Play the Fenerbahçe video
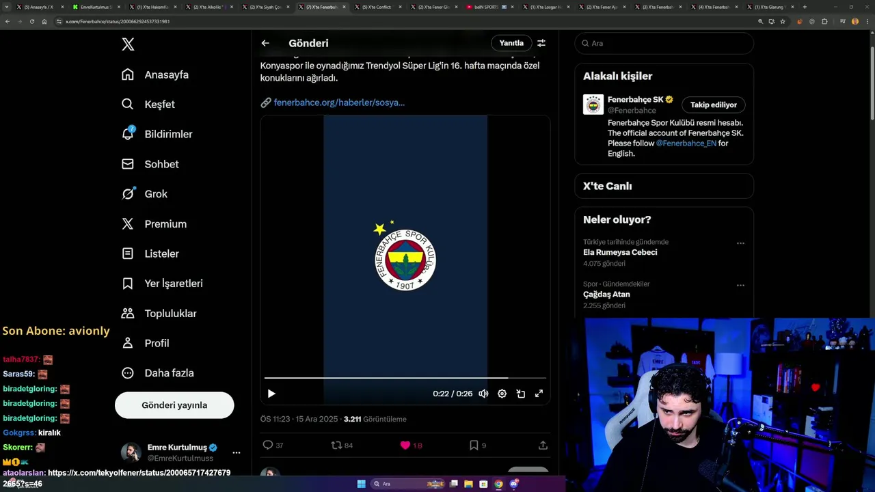Viewport: 875px width, 492px height. (x=271, y=394)
